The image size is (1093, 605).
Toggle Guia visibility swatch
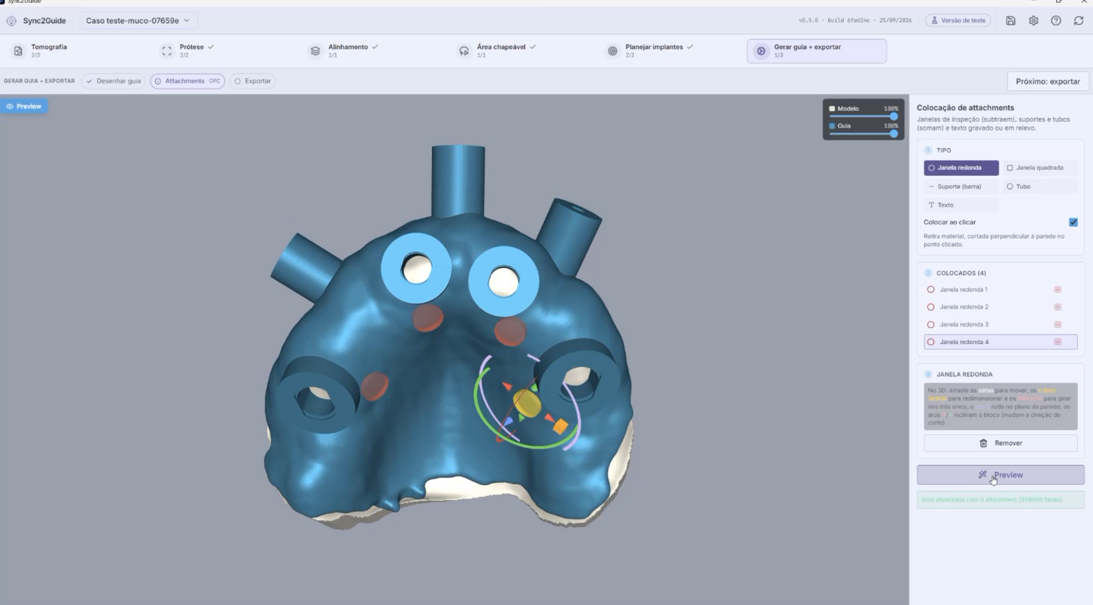(x=832, y=126)
